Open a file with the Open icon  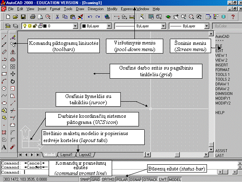[15, 16]
